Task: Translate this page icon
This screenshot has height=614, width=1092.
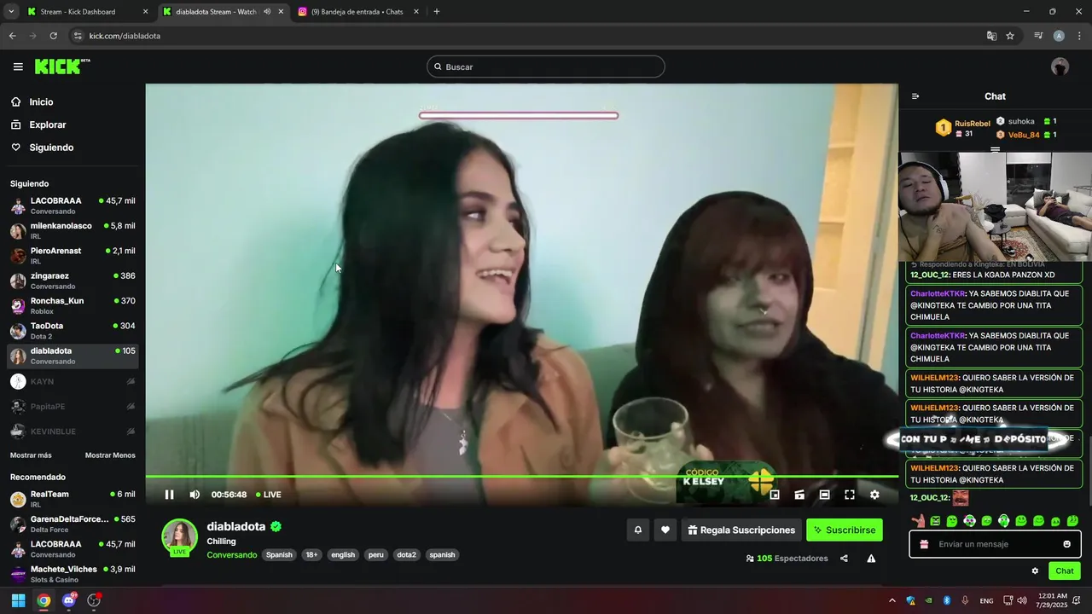Action: click(991, 36)
